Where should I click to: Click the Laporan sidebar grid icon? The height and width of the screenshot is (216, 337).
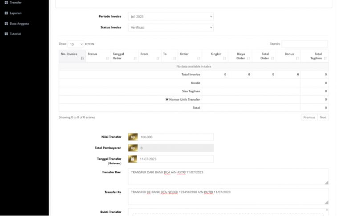pyautogui.click(x=6, y=13)
